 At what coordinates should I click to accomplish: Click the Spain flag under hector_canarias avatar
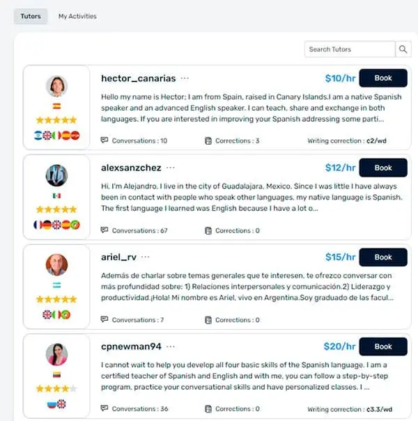click(56, 106)
